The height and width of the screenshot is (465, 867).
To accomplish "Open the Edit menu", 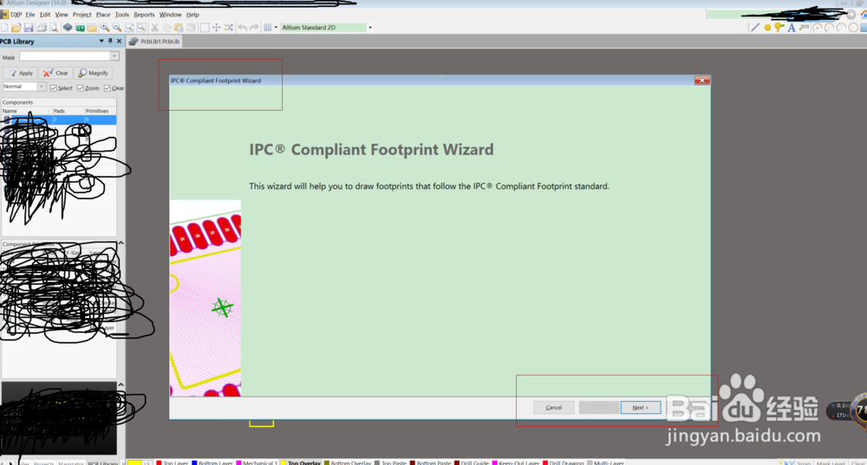I will tap(45, 15).
